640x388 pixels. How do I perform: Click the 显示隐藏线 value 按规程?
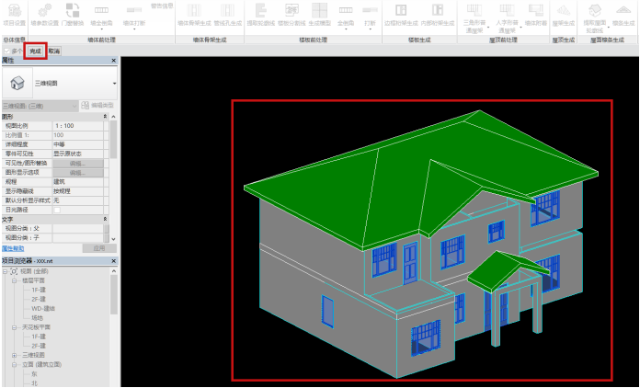click(x=78, y=191)
